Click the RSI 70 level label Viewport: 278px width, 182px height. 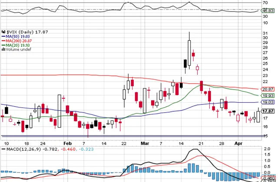265,3
